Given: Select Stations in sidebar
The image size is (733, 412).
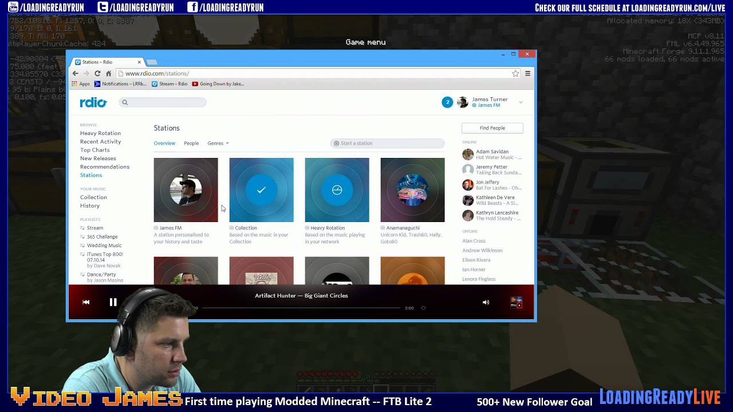Looking at the screenshot, I should coord(91,175).
